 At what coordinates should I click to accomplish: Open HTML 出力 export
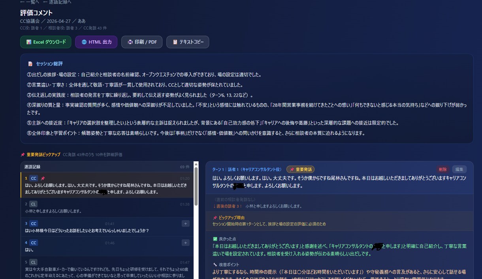pyautogui.click(x=96, y=42)
